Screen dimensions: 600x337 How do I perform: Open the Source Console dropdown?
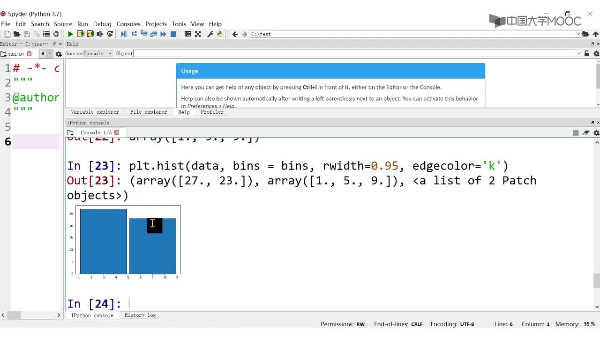pyautogui.click(x=98, y=53)
